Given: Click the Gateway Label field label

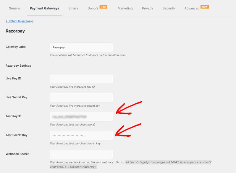Looking at the screenshot, I should pyautogui.click(x=16, y=47).
